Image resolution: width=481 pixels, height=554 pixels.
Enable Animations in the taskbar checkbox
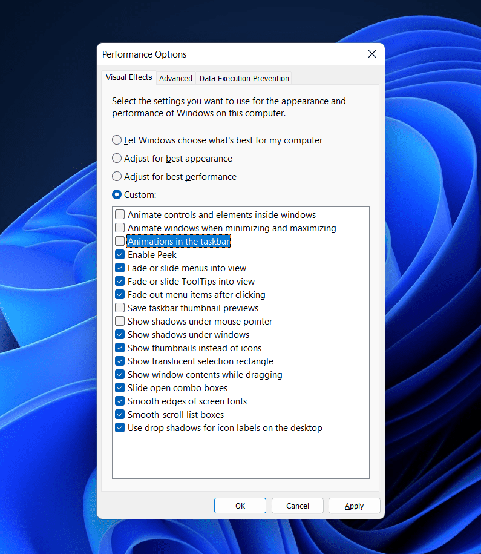tap(120, 242)
